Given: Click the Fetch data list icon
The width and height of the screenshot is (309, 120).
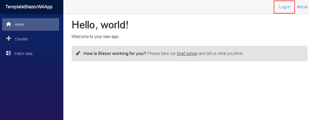Looking at the screenshot, I should (x=9, y=53).
